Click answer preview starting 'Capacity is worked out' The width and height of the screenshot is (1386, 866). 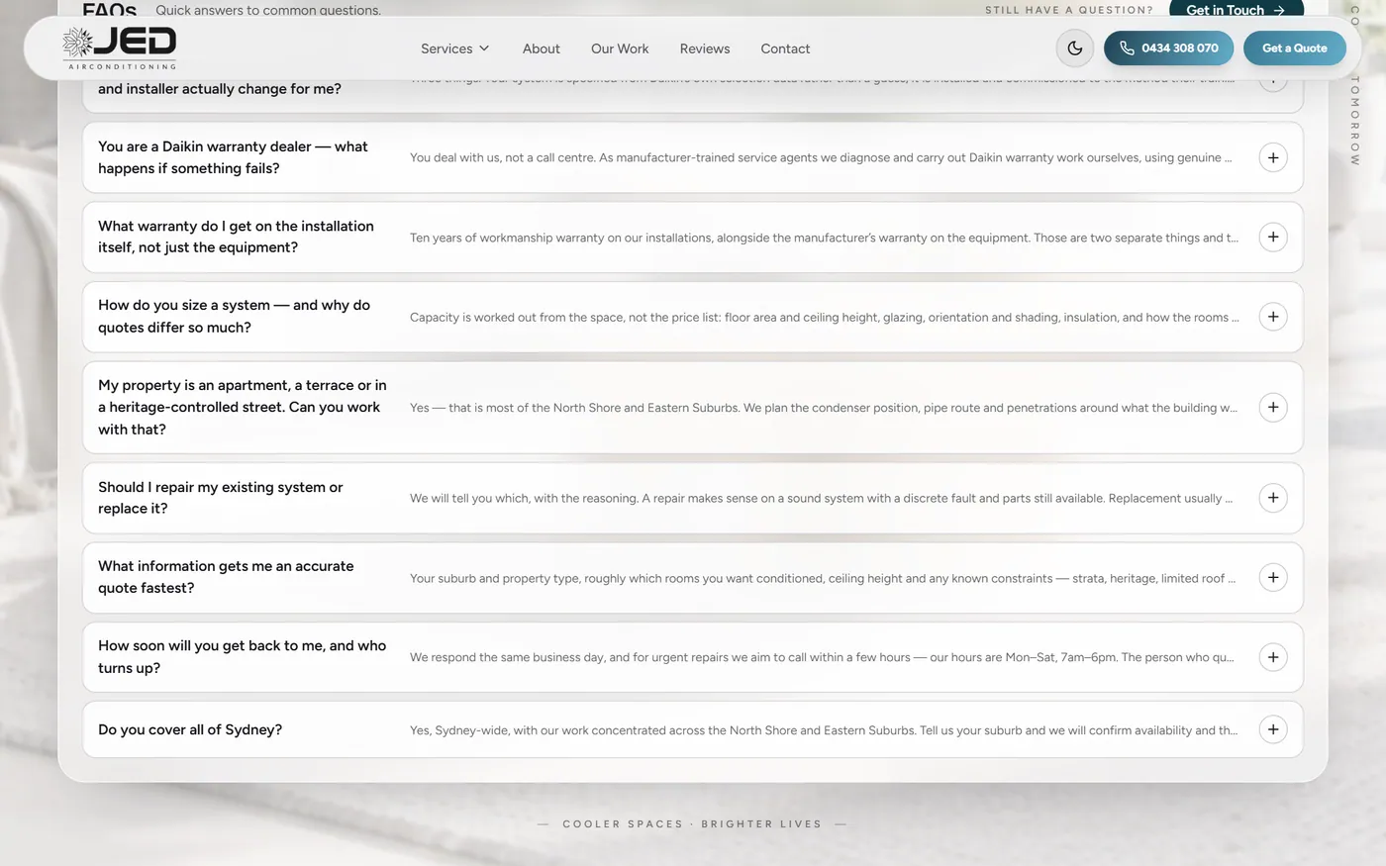(x=824, y=318)
